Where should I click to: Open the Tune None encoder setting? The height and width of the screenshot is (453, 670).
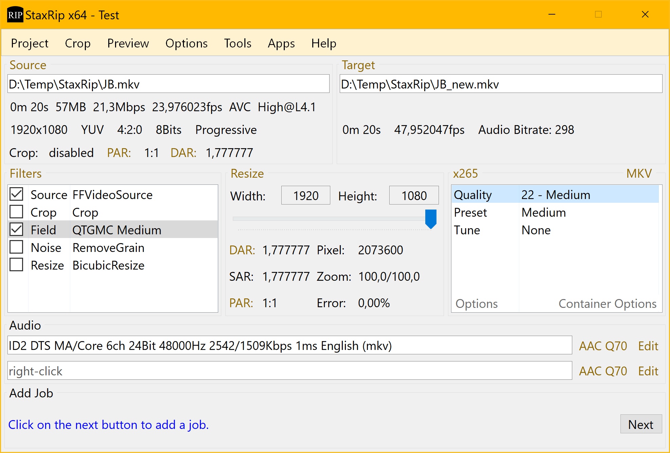pyautogui.click(x=536, y=230)
